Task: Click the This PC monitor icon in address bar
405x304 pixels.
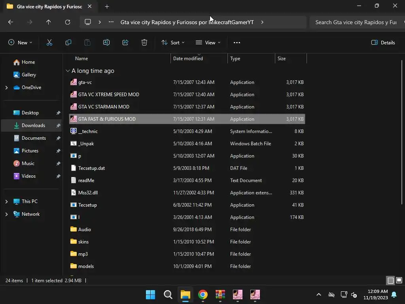Action: 88,22
